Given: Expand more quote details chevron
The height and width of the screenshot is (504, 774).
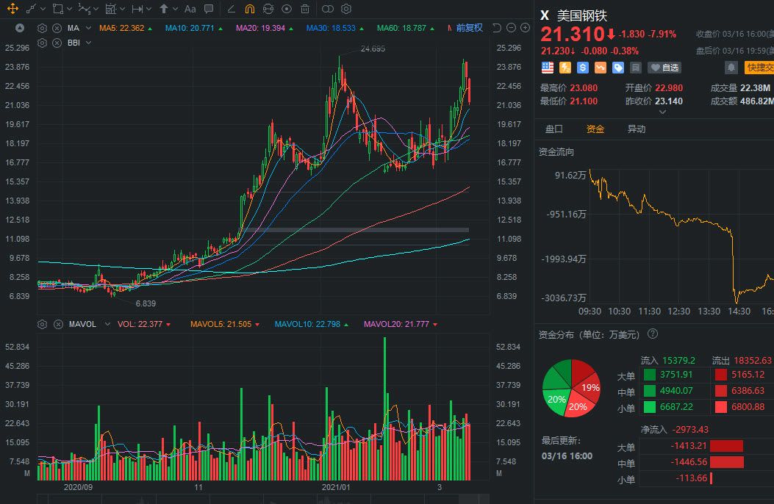Looking at the screenshot, I should tap(662, 112).
